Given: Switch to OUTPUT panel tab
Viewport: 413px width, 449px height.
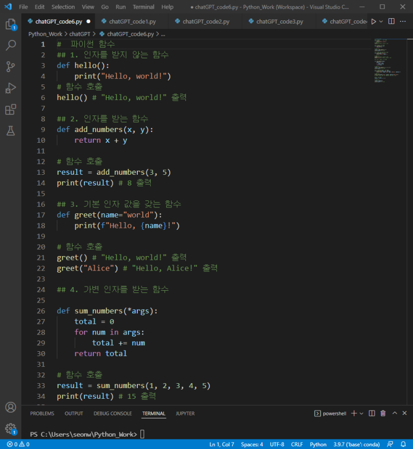Looking at the screenshot, I should (x=74, y=413).
